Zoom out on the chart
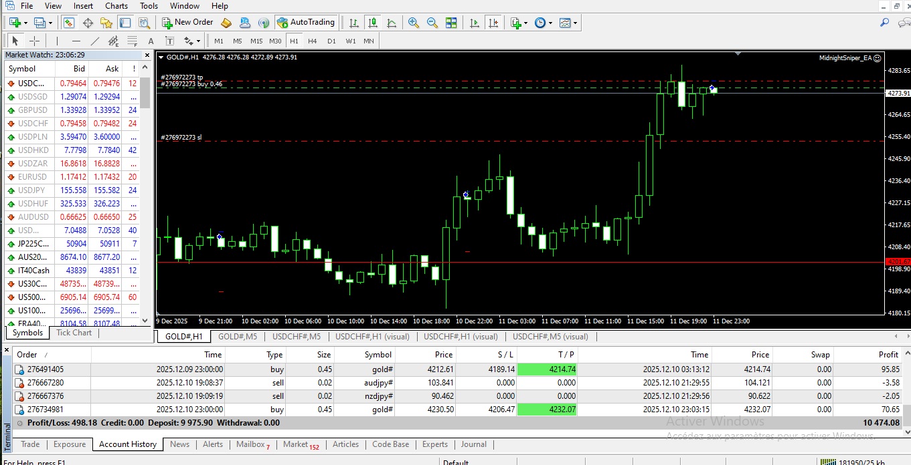The height and width of the screenshot is (465, 911). point(432,23)
